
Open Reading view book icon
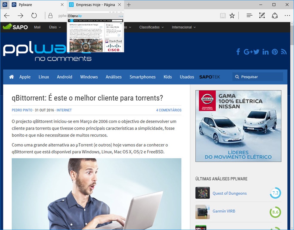click(x=223, y=16)
